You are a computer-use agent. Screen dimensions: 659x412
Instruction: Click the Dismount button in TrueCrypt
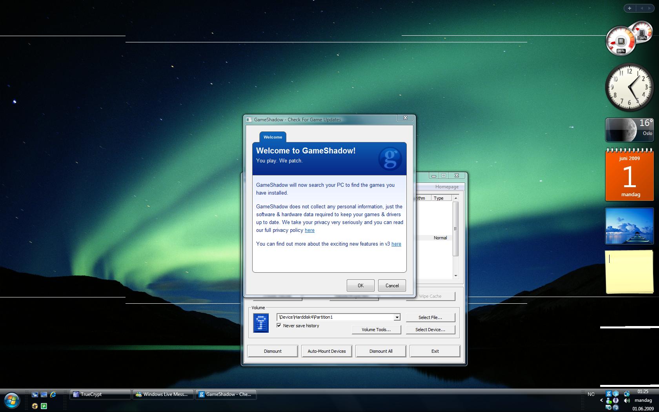pos(273,351)
